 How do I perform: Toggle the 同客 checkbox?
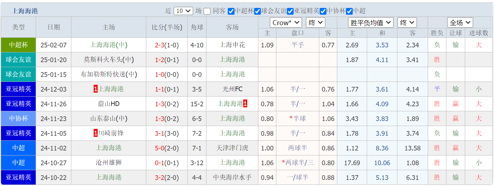tap(207, 11)
